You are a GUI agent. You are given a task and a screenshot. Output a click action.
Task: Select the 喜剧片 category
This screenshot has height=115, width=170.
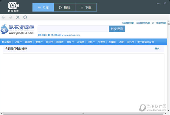tap(28, 42)
